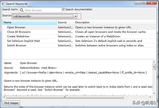Click the vertical scrollbar down arrow in details
The width and height of the screenshot is (159, 108).
click(154, 93)
